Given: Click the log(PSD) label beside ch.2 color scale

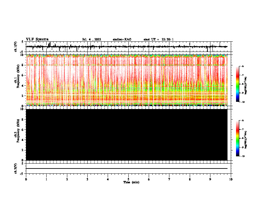Looking at the screenshot, I should point(246,140).
